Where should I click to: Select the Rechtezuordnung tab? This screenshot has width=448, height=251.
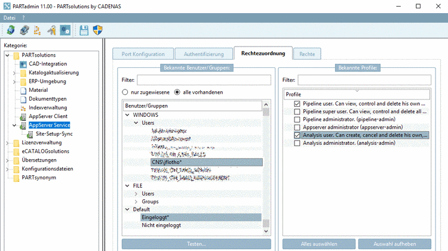click(263, 53)
